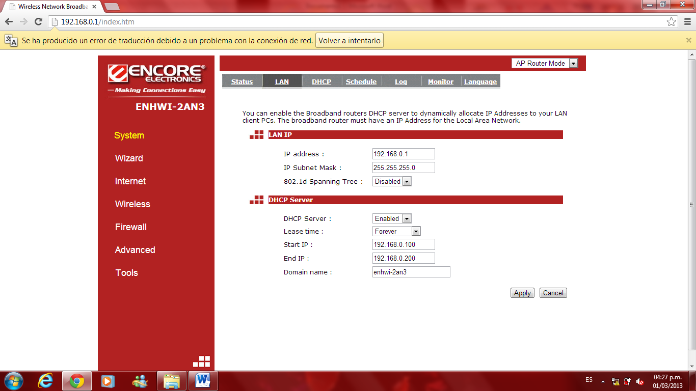Select the Domain name input field

point(411,272)
